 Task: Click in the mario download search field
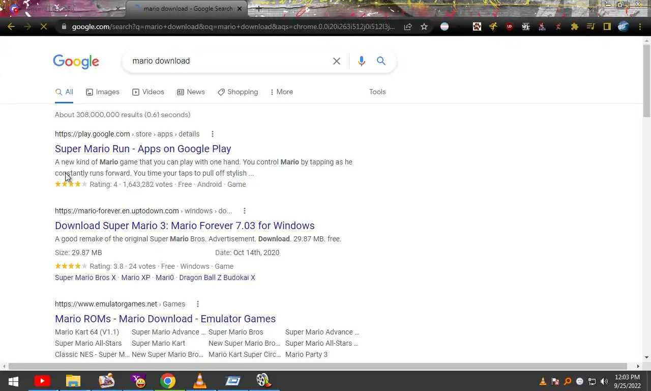coord(229,61)
